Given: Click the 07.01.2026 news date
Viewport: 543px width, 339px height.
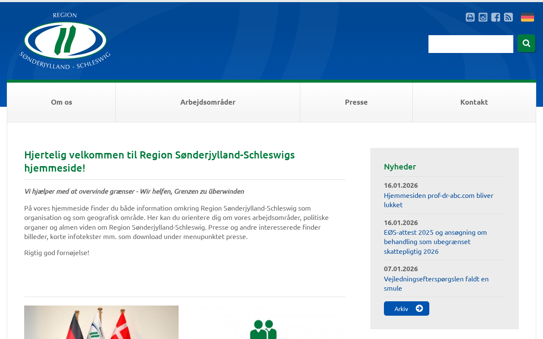Looking at the screenshot, I should click(401, 269).
